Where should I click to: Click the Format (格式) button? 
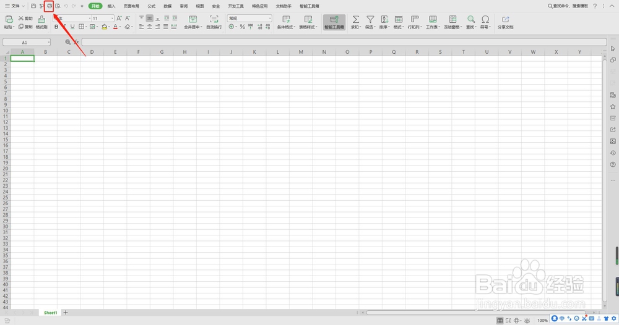tap(399, 22)
